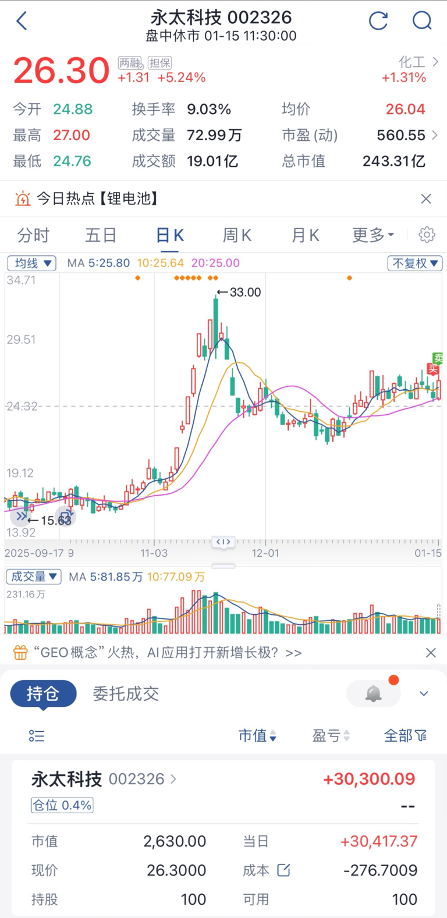Viewport: 447px width, 918px height.
Task: Open 永太科技 002326 holding details
Action: point(104,779)
